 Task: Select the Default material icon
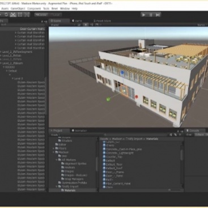tap(104, 160)
